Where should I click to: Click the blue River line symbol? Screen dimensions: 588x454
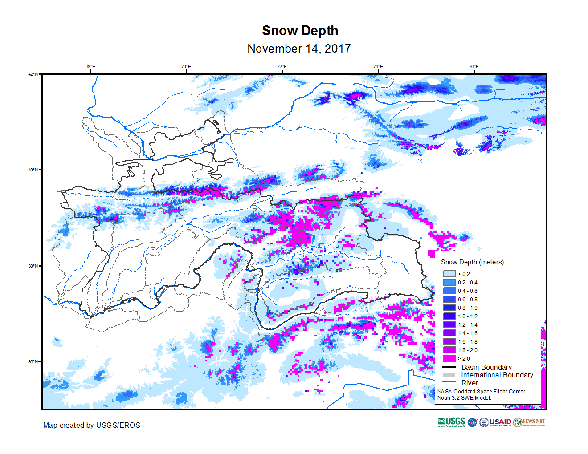pyautogui.click(x=449, y=382)
